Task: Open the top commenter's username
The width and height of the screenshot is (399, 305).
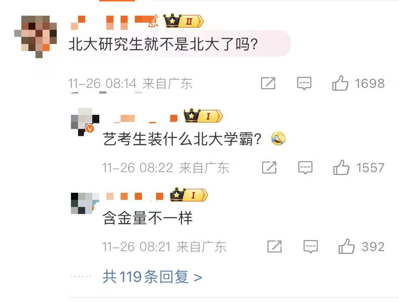Action: pyautogui.click(x=115, y=22)
